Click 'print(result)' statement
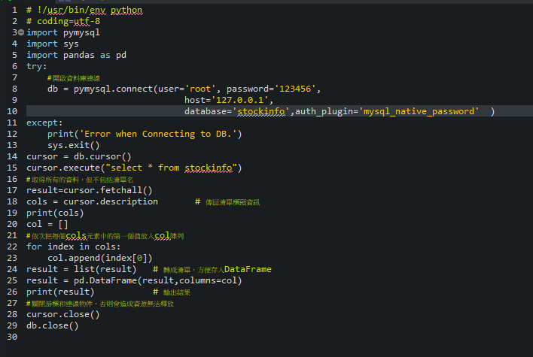This screenshot has height=357, width=533. click(x=60, y=292)
